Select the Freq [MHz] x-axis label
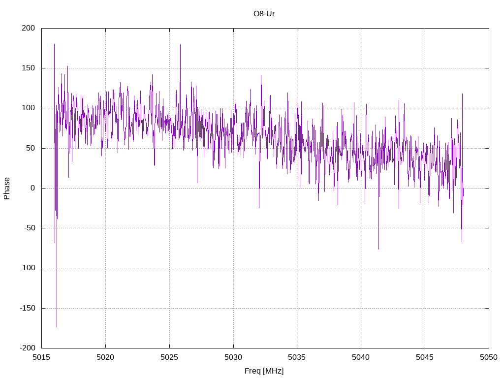Screen dimensions: 504x378 click(264, 371)
